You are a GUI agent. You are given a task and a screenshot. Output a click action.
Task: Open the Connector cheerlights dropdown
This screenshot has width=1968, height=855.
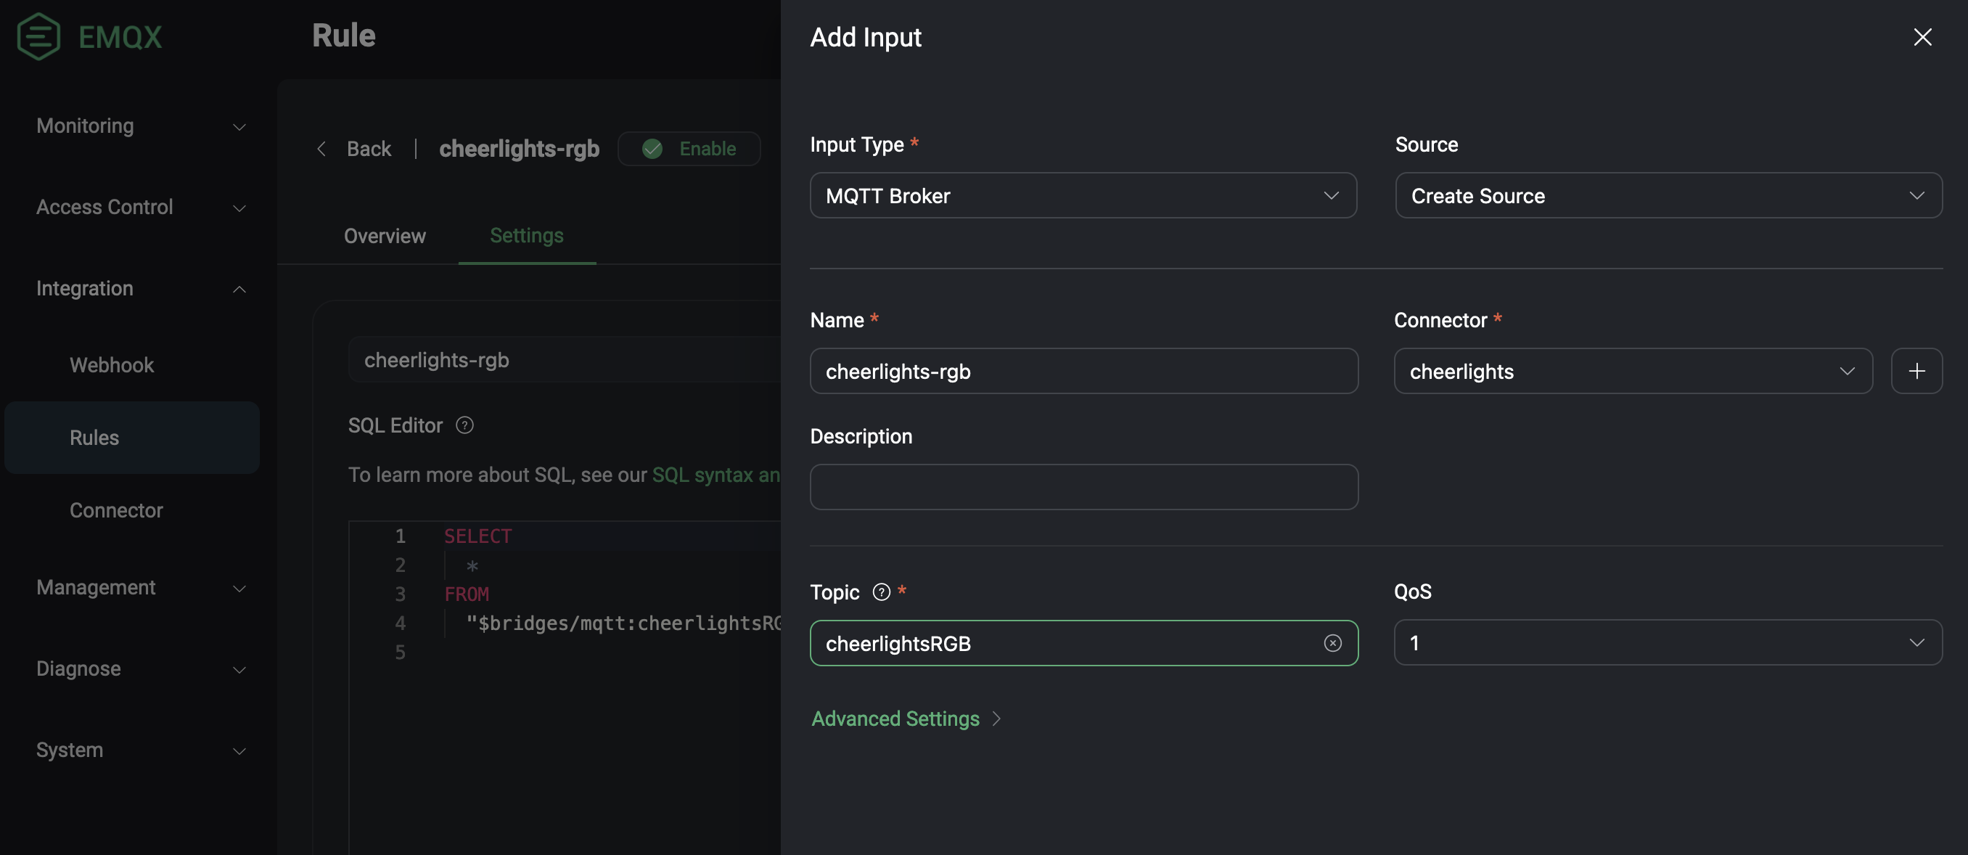1631,369
